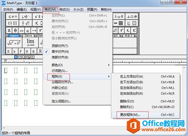Screen dimensions: 188x136
Task: Open the matrix templates palette
Action: [x=119, y=23]
